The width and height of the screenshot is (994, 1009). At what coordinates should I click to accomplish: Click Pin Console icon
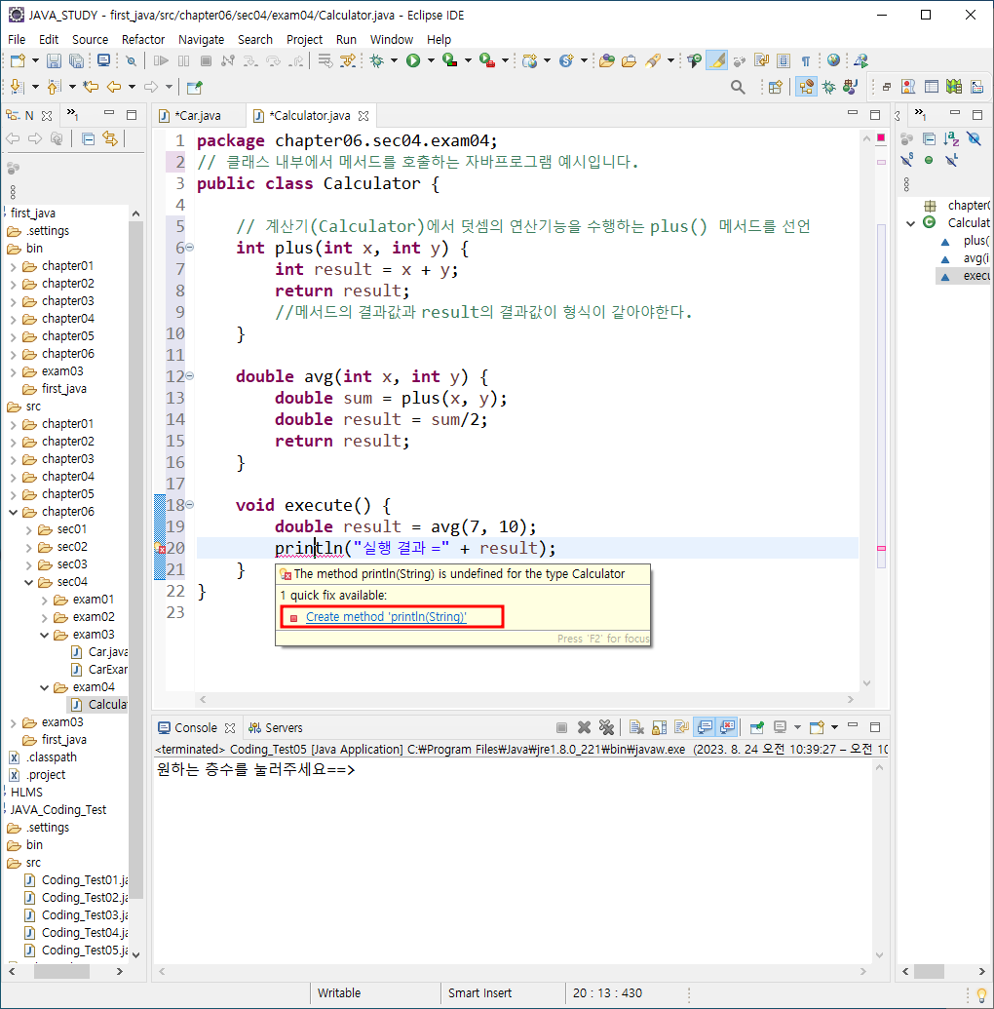point(757,727)
